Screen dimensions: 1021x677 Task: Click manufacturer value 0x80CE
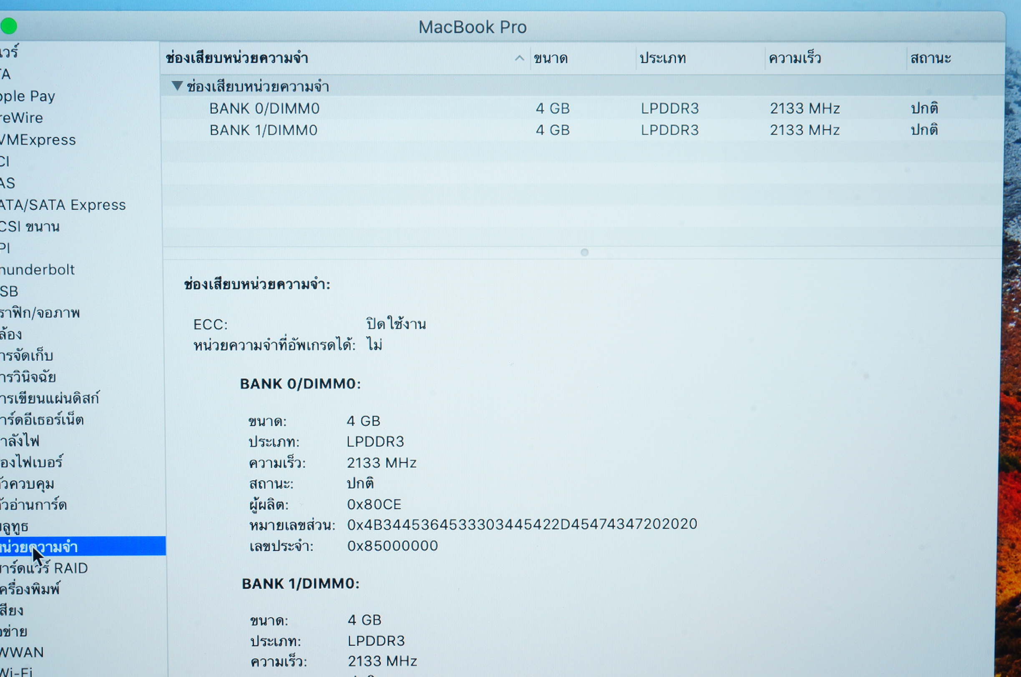point(375,504)
